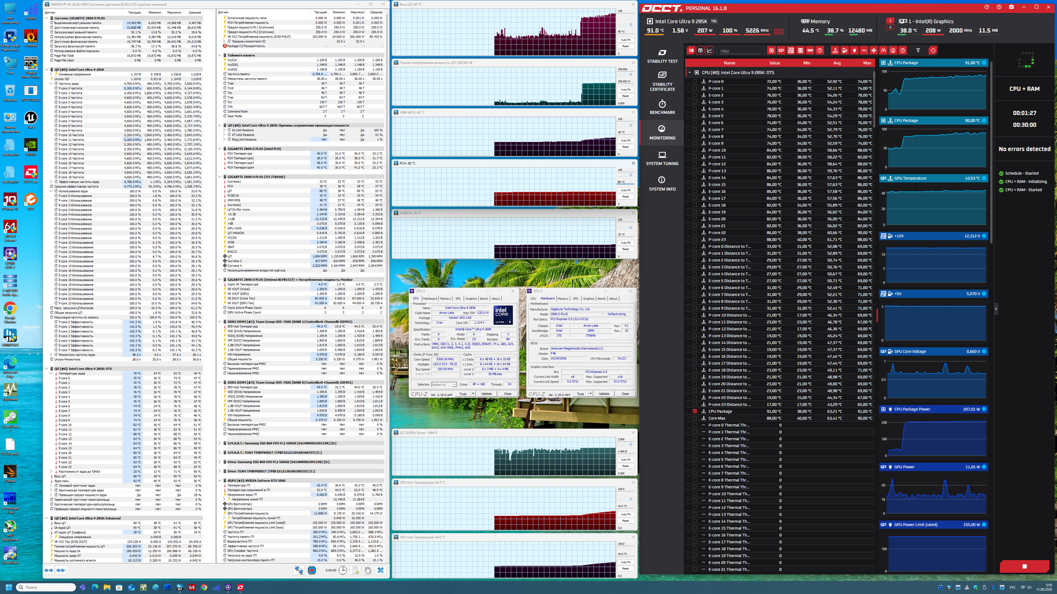Collapse HWiNFO 'Система: GIGABYTE Z890 D PLUS' section

pos(47,18)
